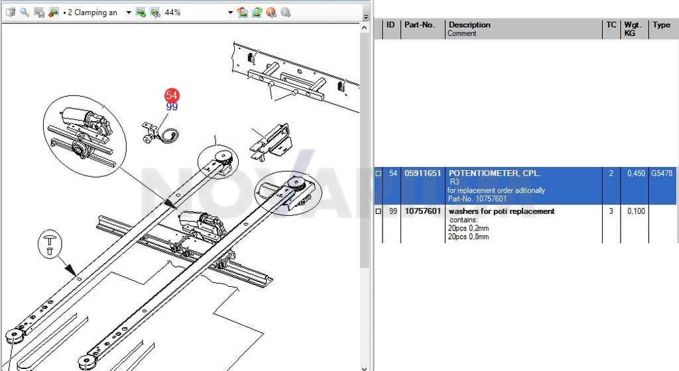This screenshot has width=679, height=371.
Task: Click the Description column header
Action: (x=469, y=25)
